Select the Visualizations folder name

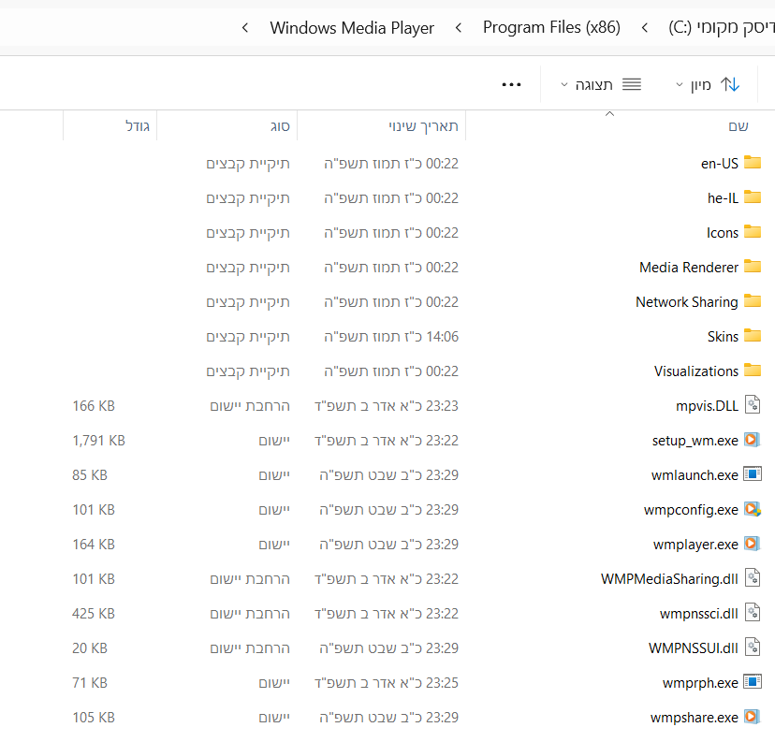tap(696, 371)
